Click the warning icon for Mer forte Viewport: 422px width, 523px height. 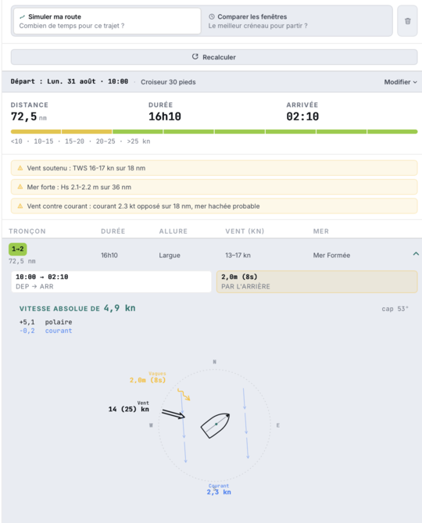[20, 187]
